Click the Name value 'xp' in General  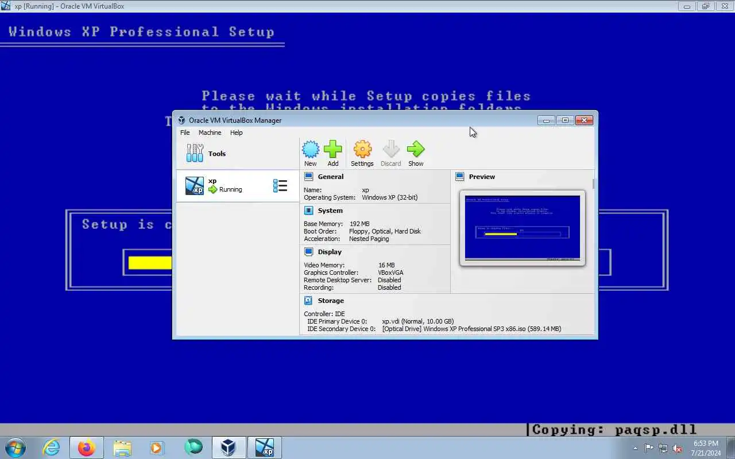pyautogui.click(x=365, y=190)
